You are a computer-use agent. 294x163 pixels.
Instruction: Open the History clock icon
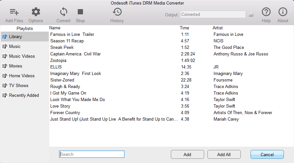click(117, 12)
